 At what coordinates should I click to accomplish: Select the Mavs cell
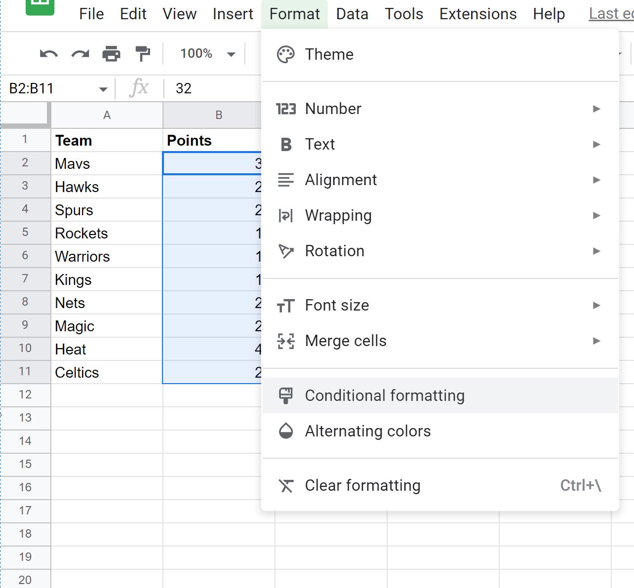coord(107,163)
